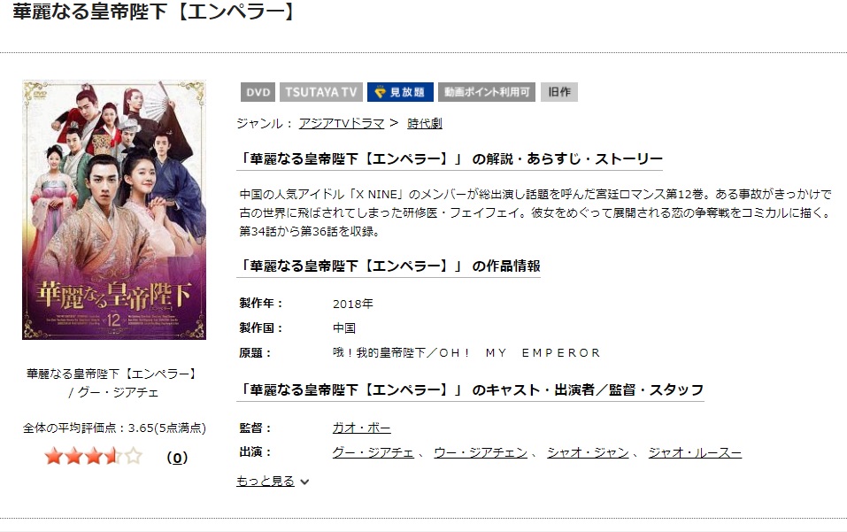Click the half-filled fourth rating star
Image resolution: width=847 pixels, height=532 pixels.
(113, 457)
